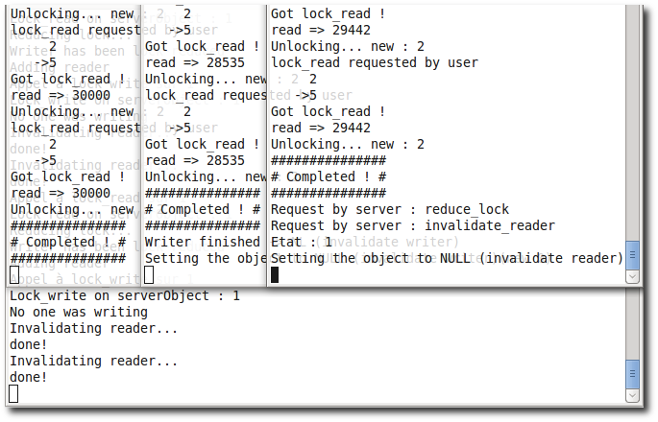Click the solid black cursor in right terminal
Viewport: 658px width, 422px height.
click(275, 275)
